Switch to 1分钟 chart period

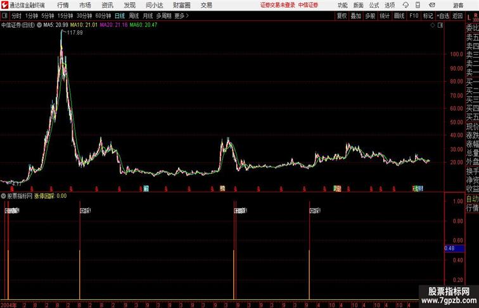[32, 16]
